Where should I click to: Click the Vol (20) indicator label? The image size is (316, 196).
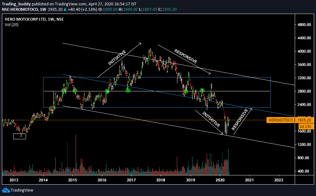click(11, 24)
